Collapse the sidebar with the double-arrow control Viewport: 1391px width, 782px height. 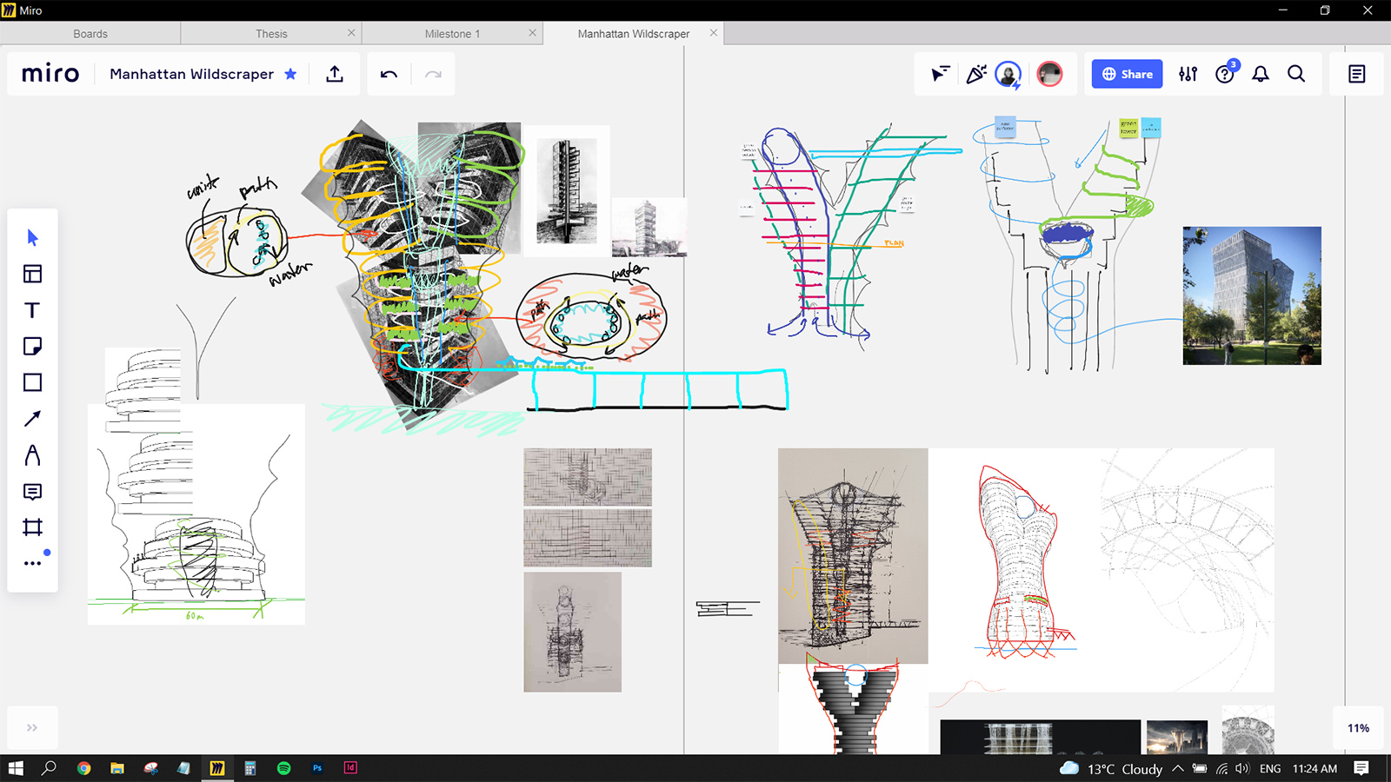(32, 727)
